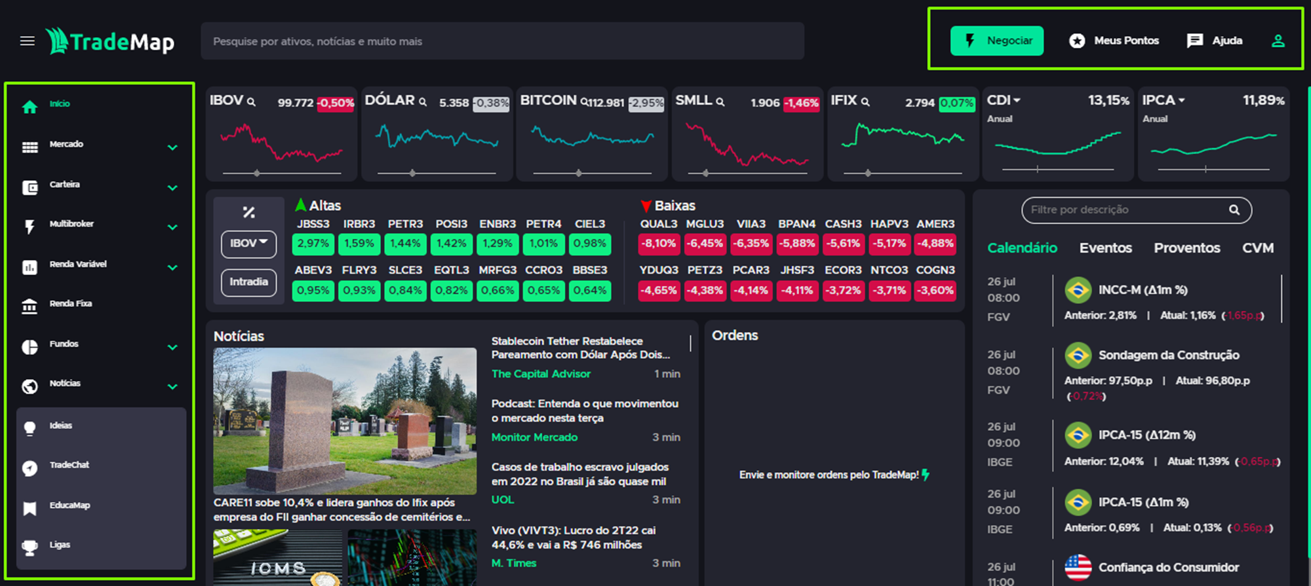Click the percent variation icon
The height and width of the screenshot is (586, 1311).
tap(248, 212)
